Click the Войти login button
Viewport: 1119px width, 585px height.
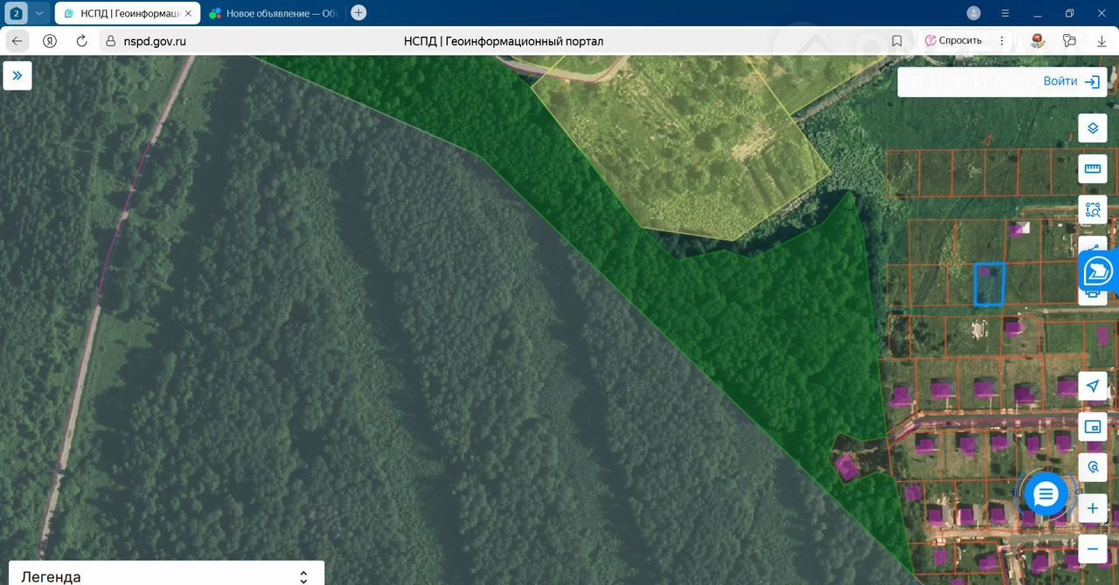1070,81
